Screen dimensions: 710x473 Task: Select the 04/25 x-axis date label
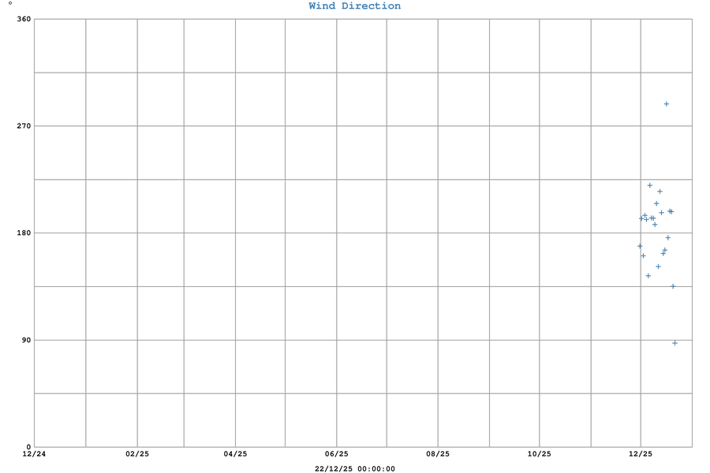click(235, 454)
